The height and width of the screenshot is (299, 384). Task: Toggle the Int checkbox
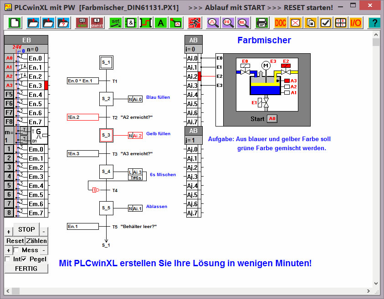point(7,259)
